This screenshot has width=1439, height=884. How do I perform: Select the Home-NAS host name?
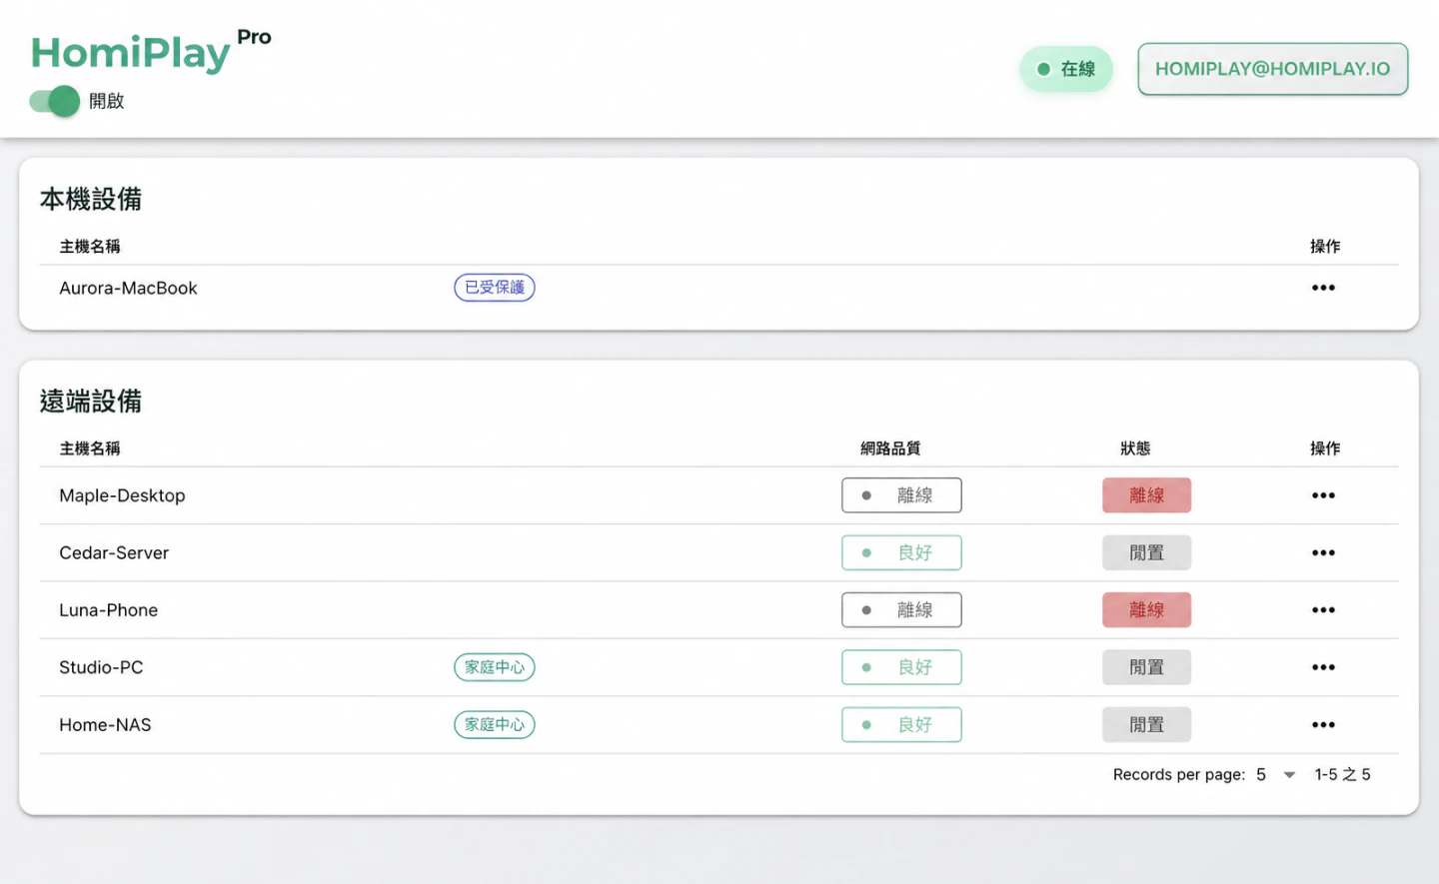tap(105, 725)
